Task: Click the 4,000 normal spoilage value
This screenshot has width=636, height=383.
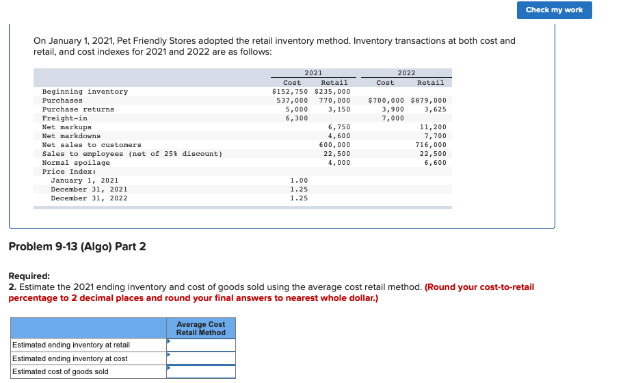Action: click(339, 163)
